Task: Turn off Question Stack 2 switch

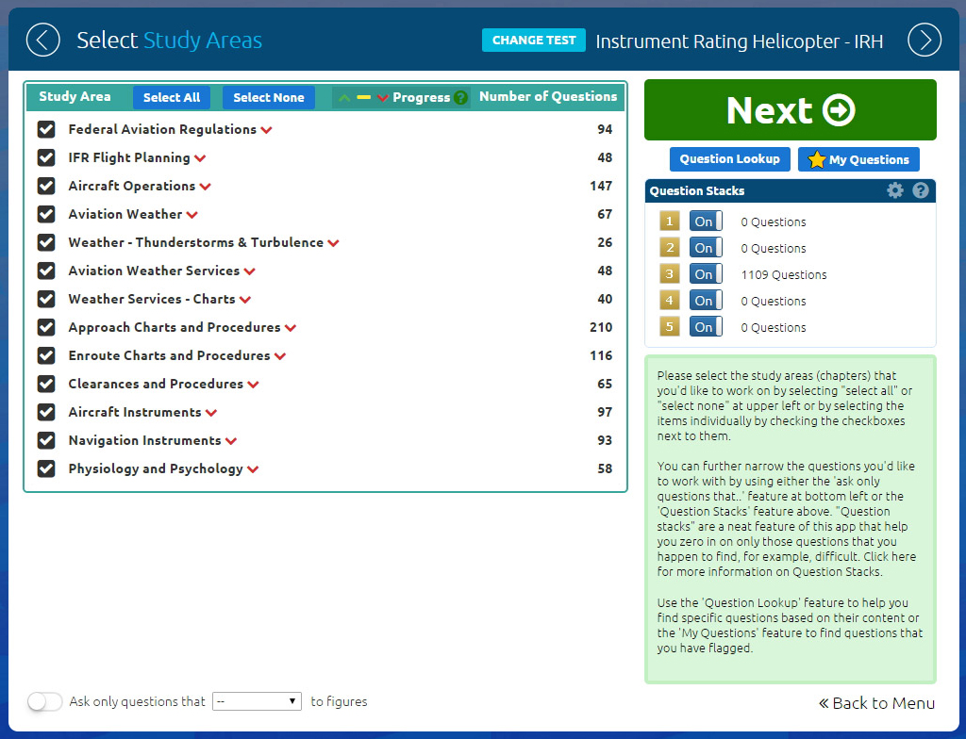Action: pos(705,248)
